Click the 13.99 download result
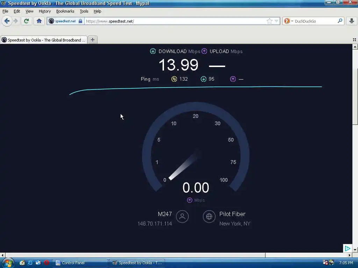The width and height of the screenshot is (358, 268). point(179,65)
